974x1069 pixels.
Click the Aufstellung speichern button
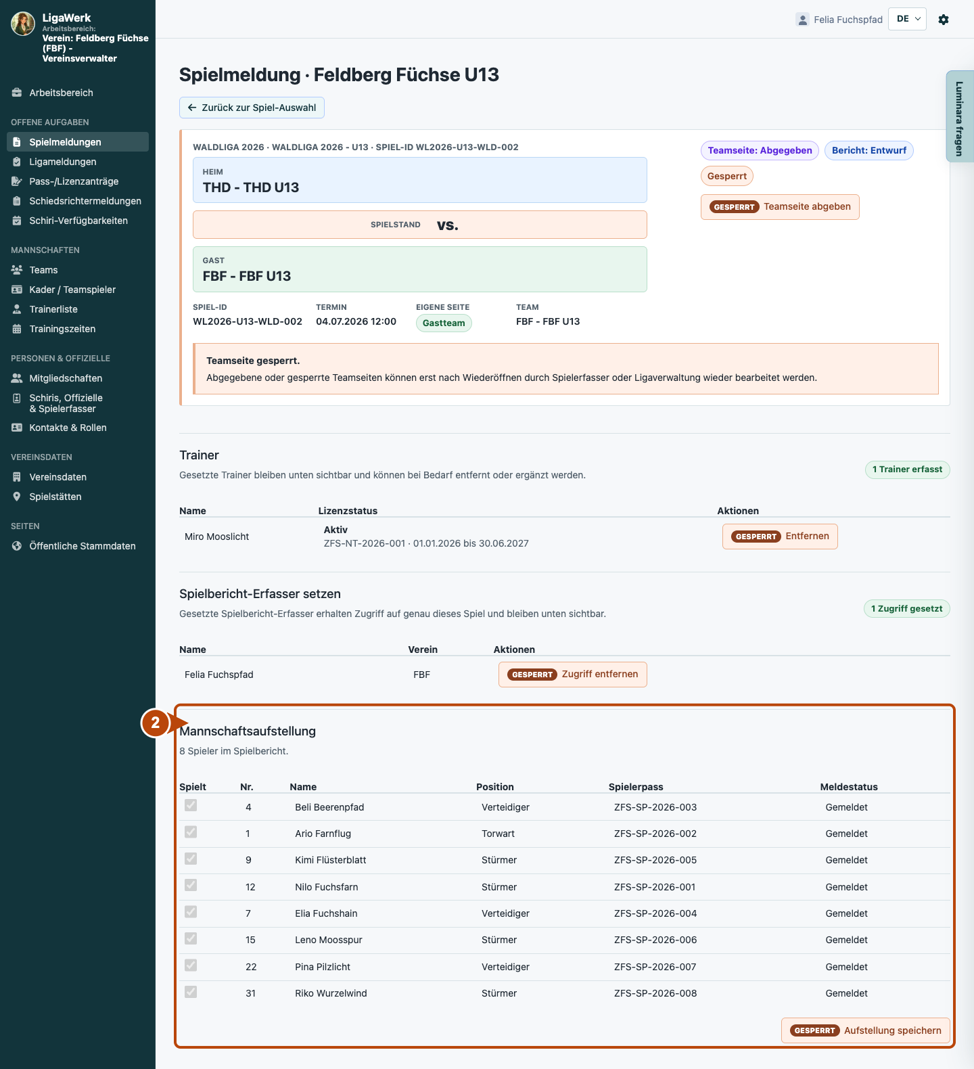pyautogui.click(x=866, y=1030)
